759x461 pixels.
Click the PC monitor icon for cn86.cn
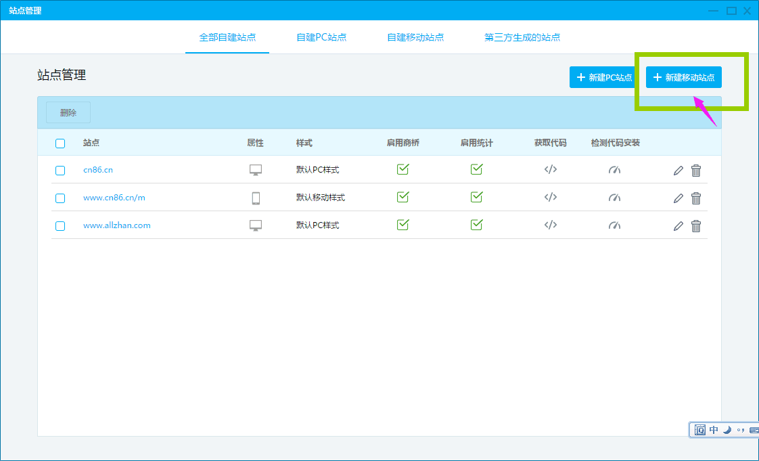(x=256, y=170)
